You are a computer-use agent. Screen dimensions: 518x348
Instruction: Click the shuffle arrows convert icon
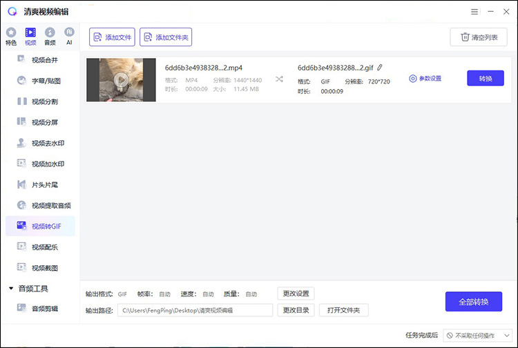[x=279, y=79]
